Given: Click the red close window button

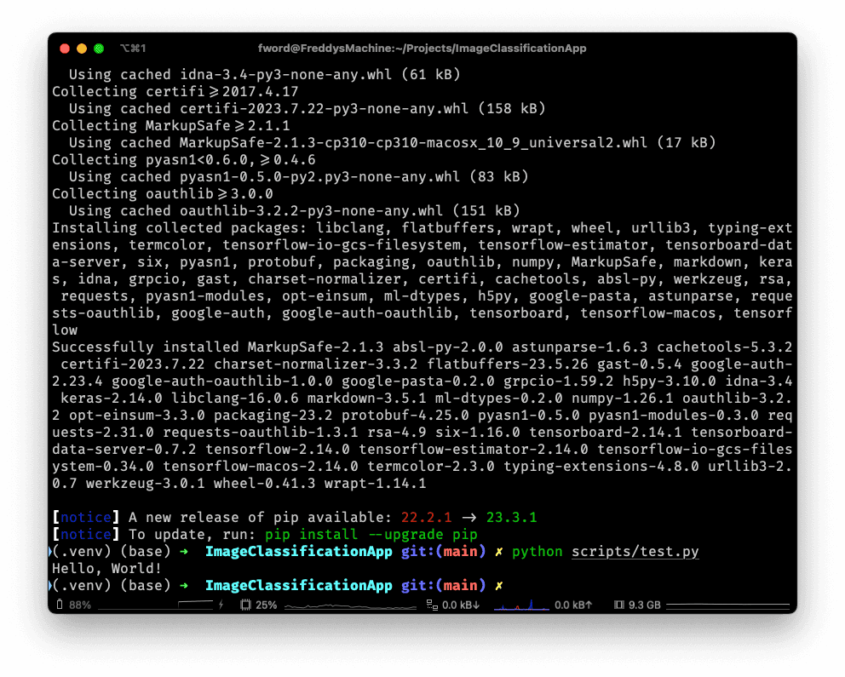Looking at the screenshot, I should click(65, 49).
